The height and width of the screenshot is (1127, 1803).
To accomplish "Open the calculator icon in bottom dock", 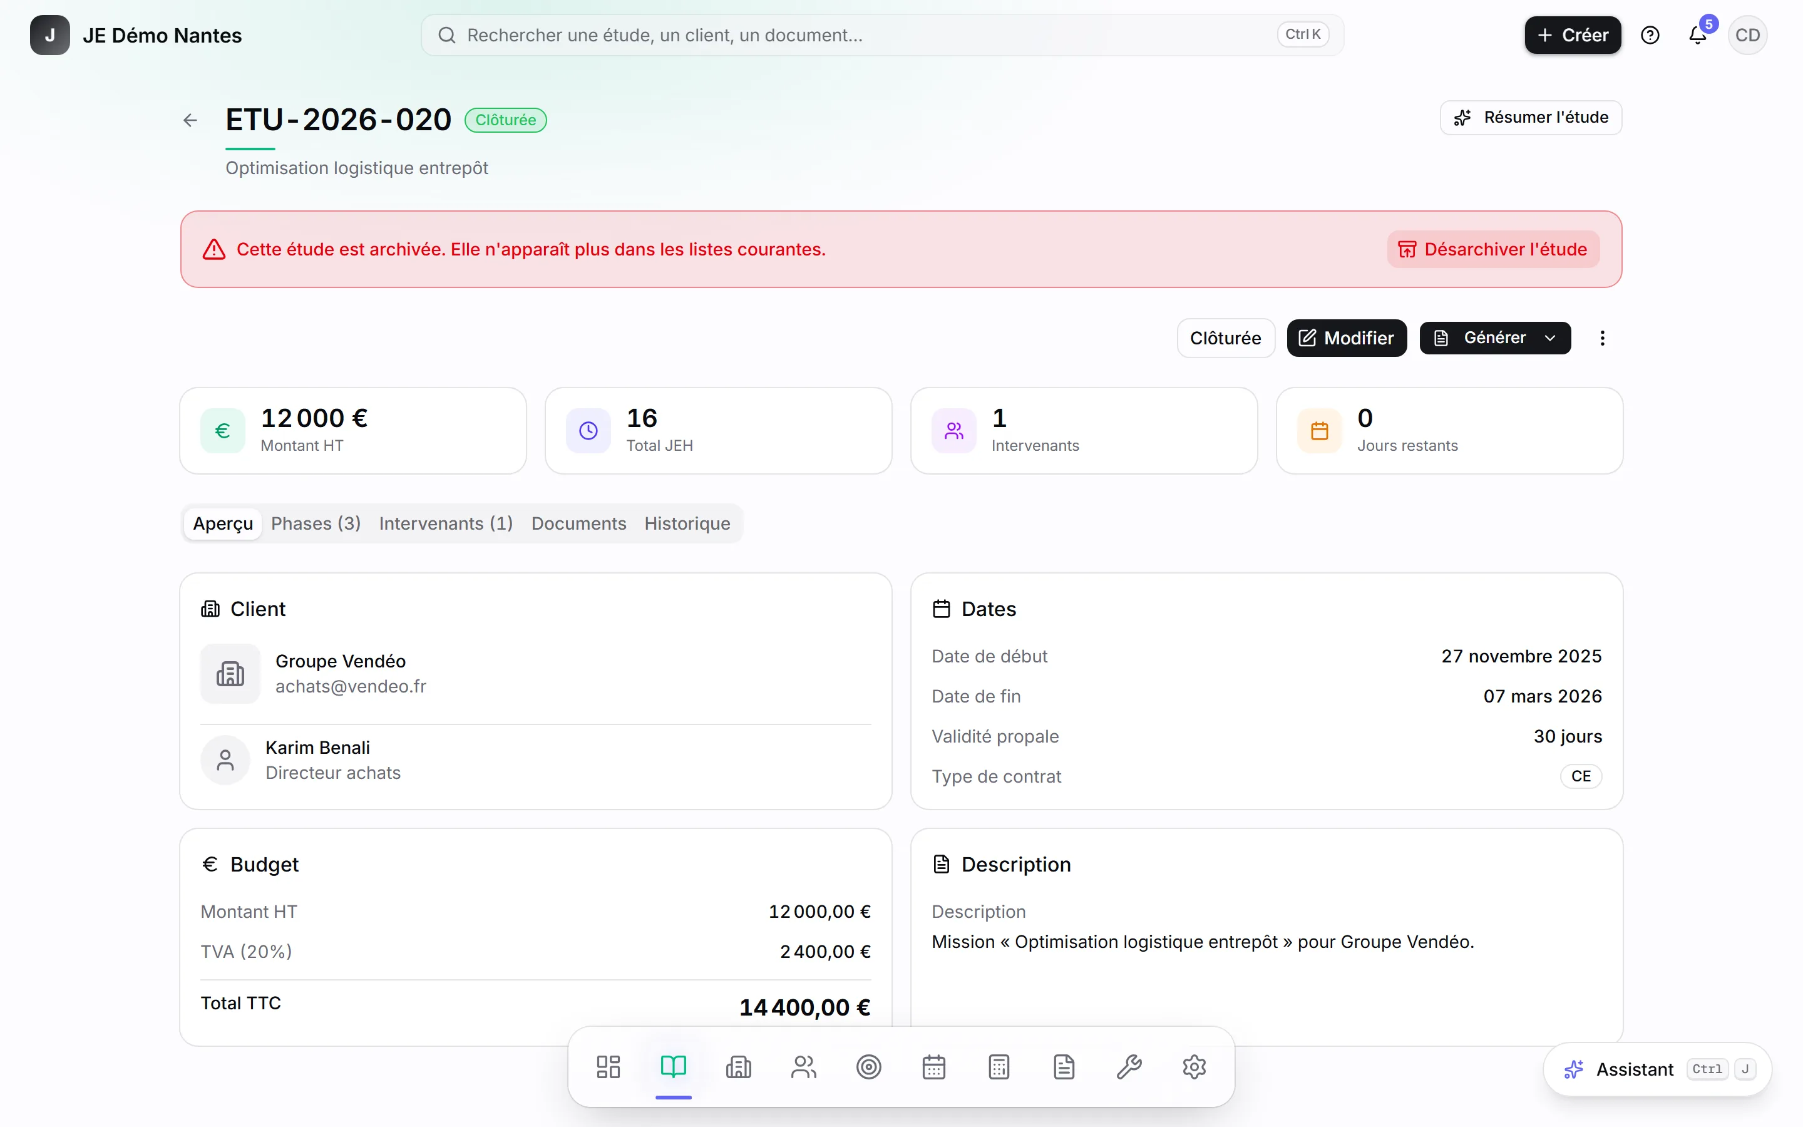I will coord(999,1067).
